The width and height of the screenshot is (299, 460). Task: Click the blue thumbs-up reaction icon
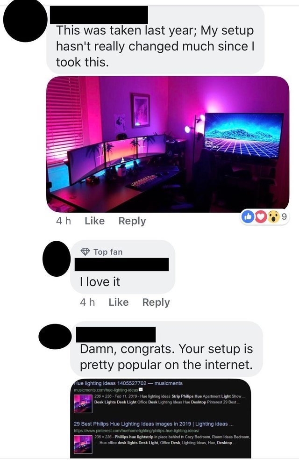[x=248, y=217]
